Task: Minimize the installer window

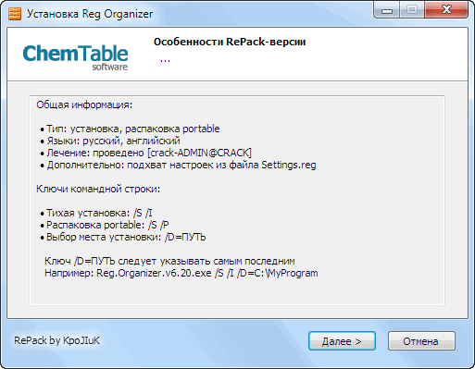Action: click(387, 10)
